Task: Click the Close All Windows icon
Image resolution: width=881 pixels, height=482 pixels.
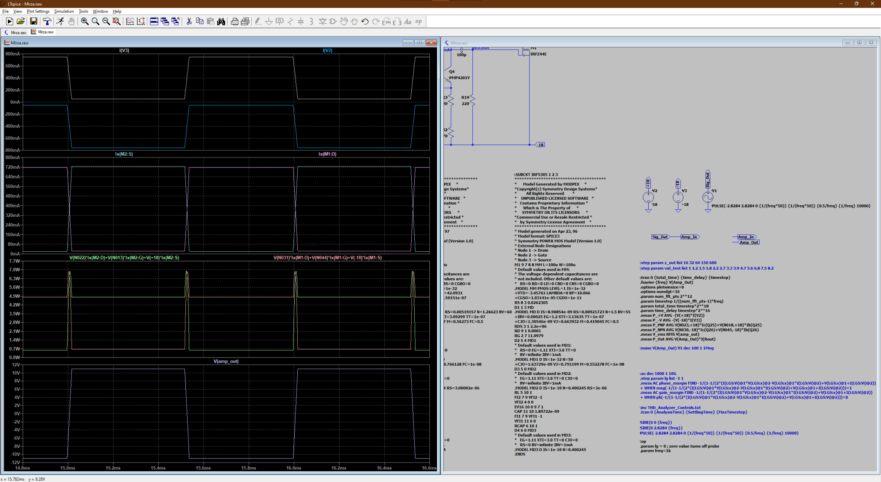Action: 175,22
